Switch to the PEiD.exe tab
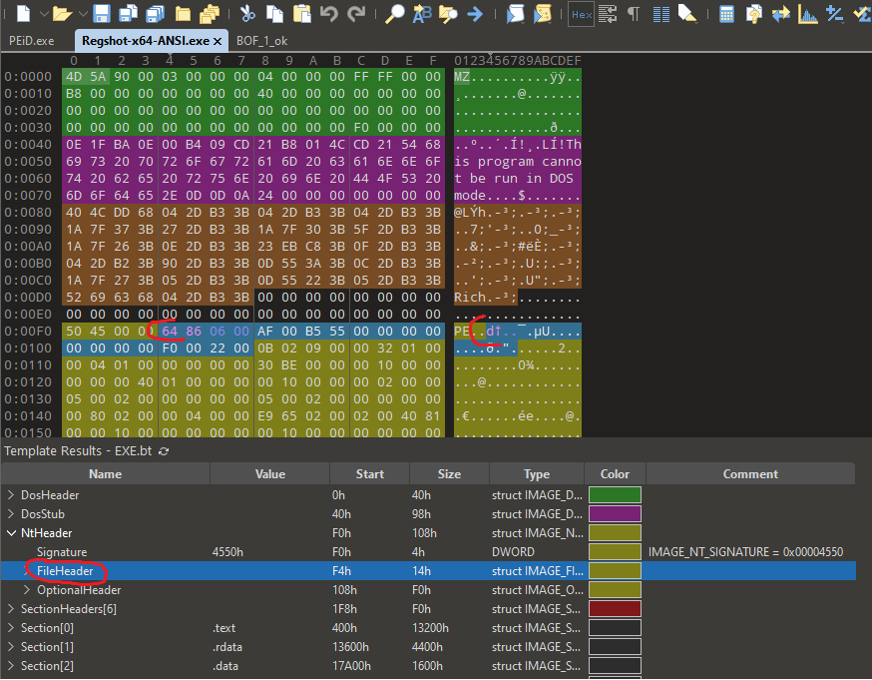This screenshot has width=872, height=680. click(x=32, y=41)
